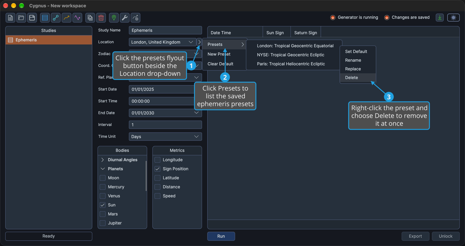Viewport: 465px width, 246px height.
Task: Click the green download arrow icon
Action: 440,17
